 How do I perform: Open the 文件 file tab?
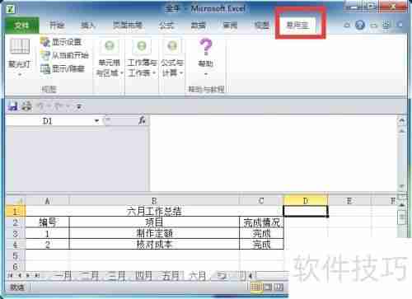[21, 26]
